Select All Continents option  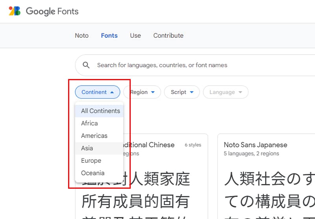[99, 111]
